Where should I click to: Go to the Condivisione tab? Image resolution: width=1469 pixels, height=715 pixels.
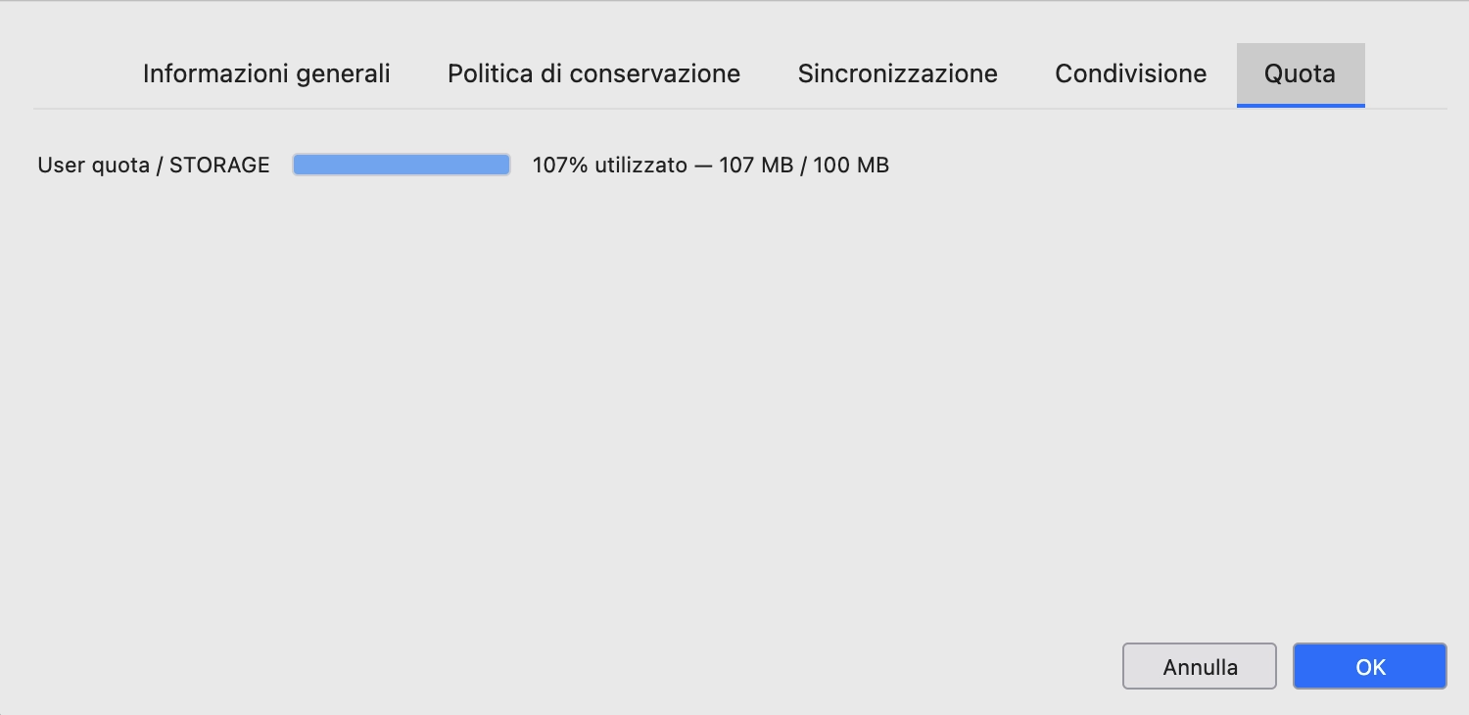(x=1130, y=73)
